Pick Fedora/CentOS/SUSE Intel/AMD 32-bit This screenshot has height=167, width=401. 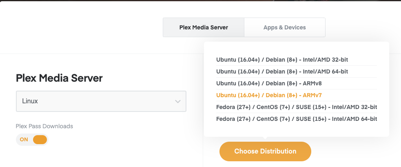pyautogui.click(x=297, y=107)
